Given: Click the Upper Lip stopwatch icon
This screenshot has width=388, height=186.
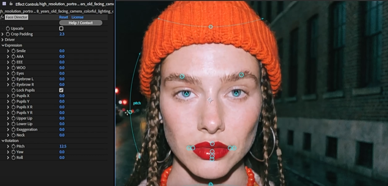Looking at the screenshot, I should (13, 118).
